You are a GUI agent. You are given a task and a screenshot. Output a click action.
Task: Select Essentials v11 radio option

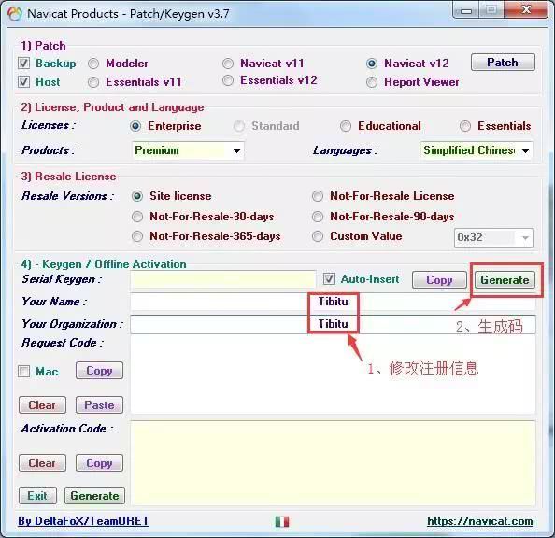click(93, 82)
